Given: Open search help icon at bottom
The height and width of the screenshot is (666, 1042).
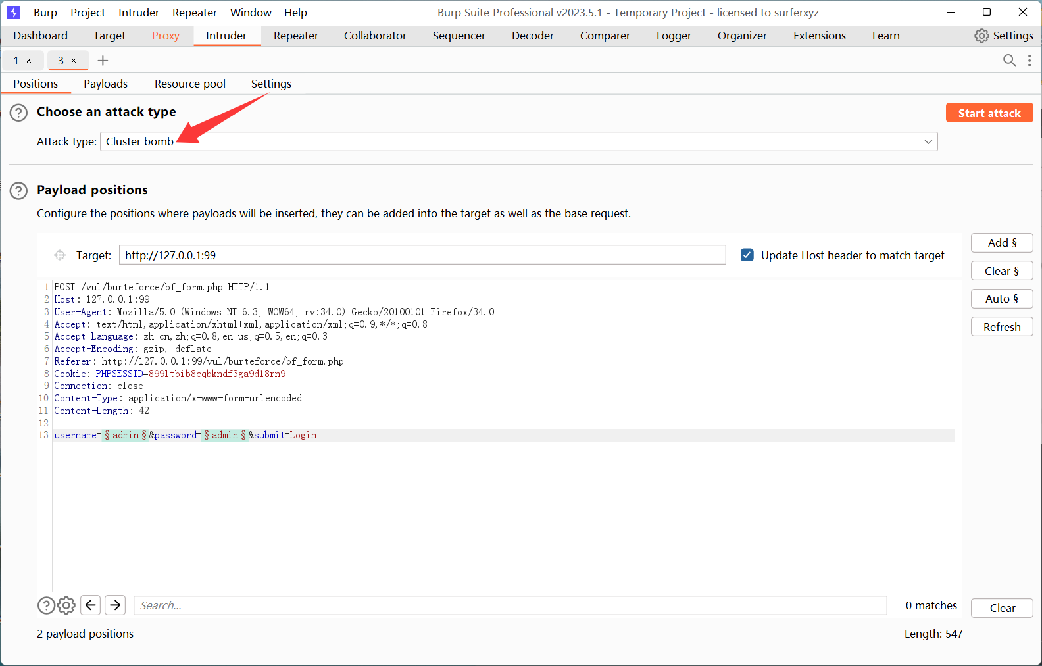Looking at the screenshot, I should (x=46, y=605).
